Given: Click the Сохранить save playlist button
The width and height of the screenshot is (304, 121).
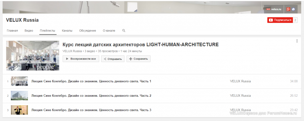Looking at the screenshot, I should pos(138,59).
